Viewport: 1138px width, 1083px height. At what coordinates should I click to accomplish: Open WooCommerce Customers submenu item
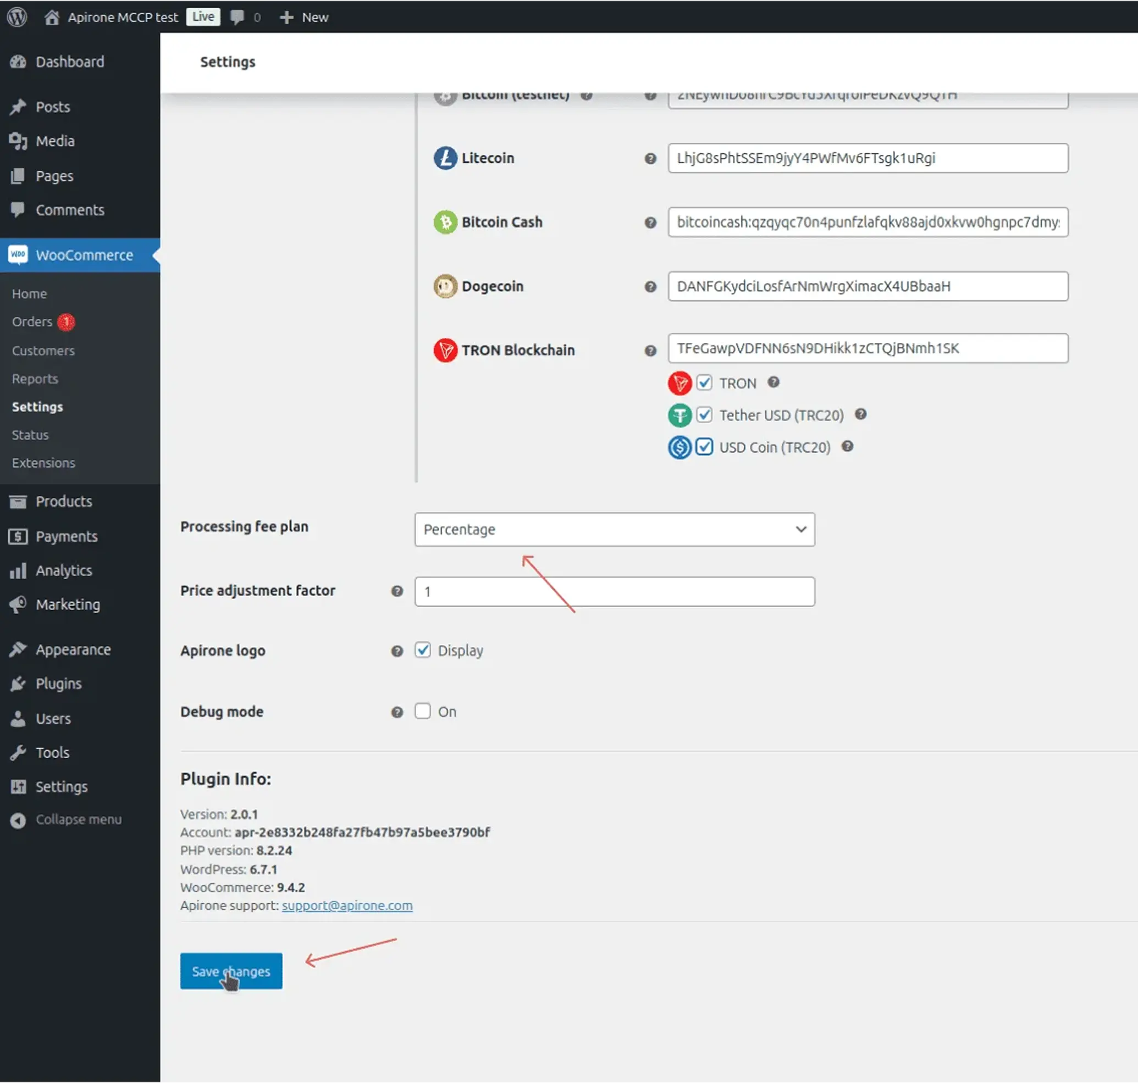pos(43,351)
